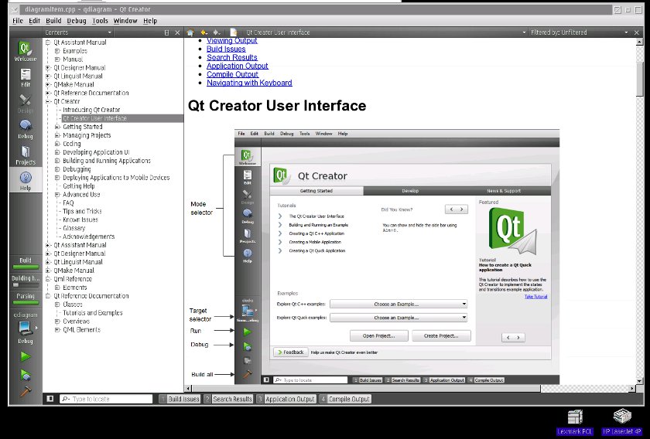This screenshot has height=439, width=650.
Task: Add bookmark with the page icon
Action: coord(234,32)
